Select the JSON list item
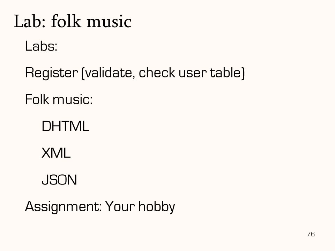 59,180
